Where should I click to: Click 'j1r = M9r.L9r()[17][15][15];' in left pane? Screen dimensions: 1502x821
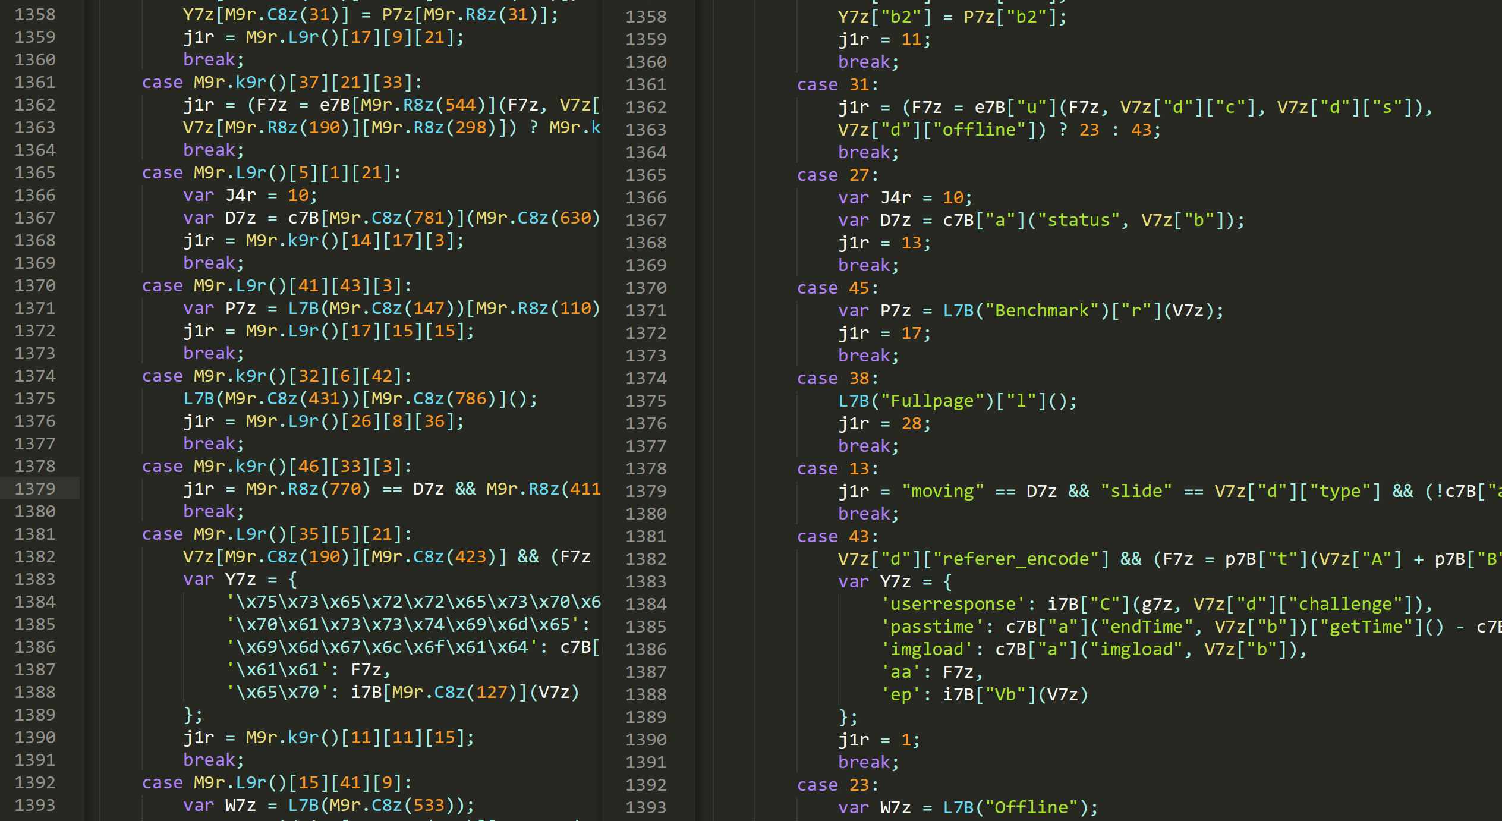pos(329,331)
